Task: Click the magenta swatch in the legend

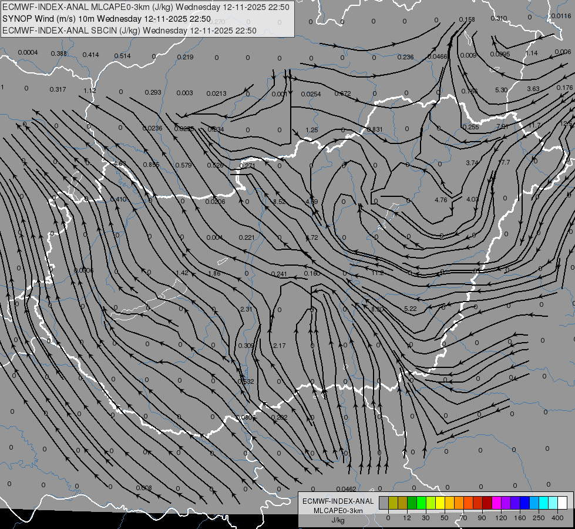Action: click(x=496, y=503)
